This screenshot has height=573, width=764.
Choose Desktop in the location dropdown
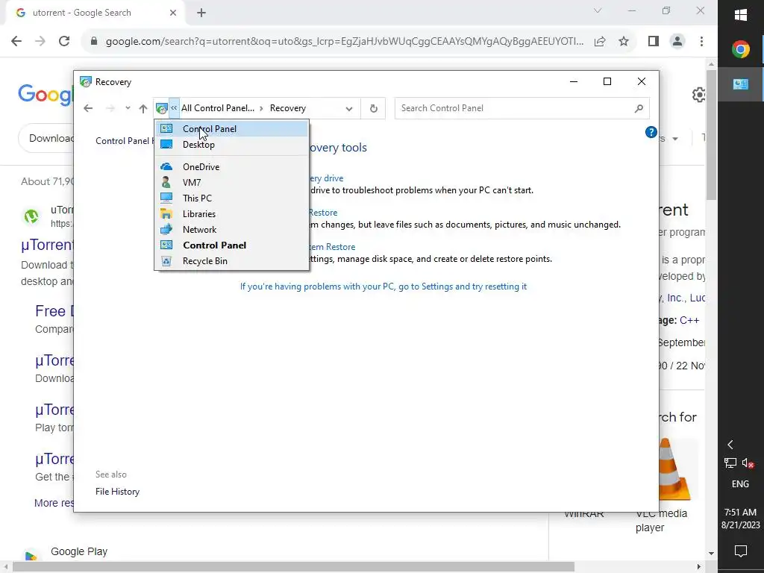[231, 145]
